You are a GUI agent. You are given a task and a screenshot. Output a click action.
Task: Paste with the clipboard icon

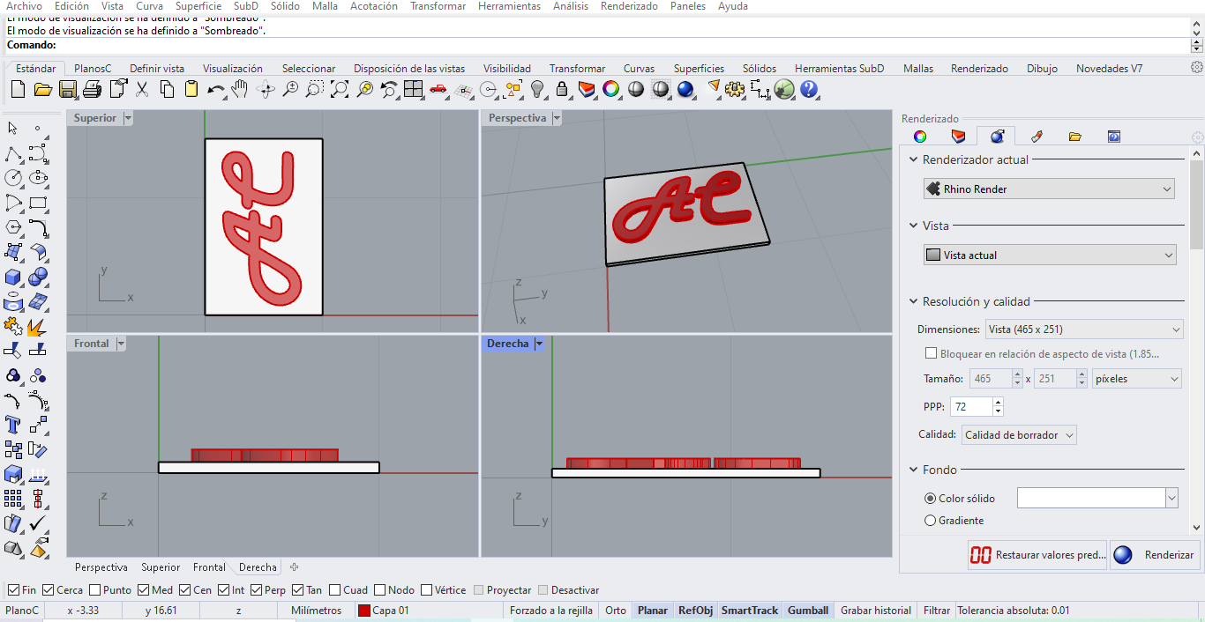(x=191, y=89)
